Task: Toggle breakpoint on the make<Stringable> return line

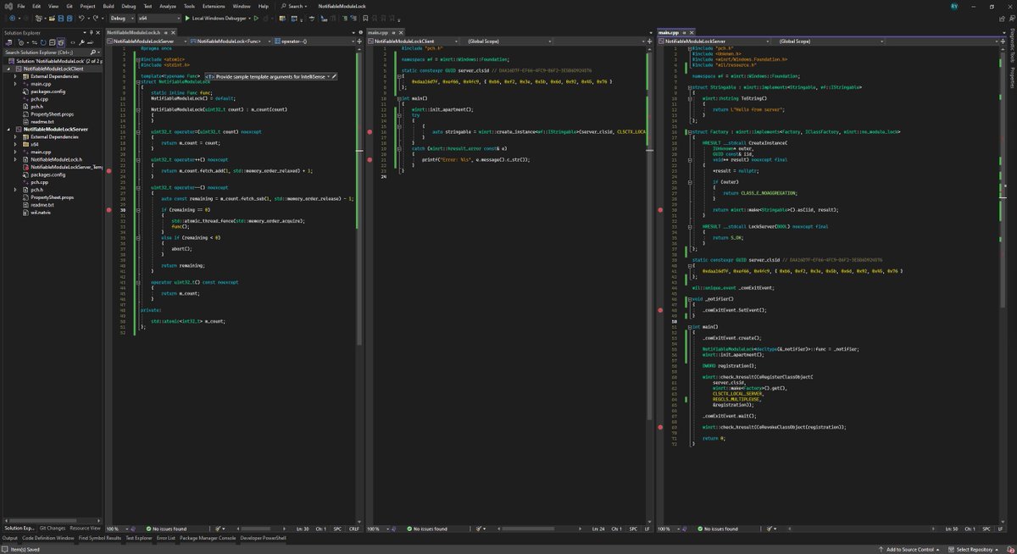Action: click(x=660, y=208)
